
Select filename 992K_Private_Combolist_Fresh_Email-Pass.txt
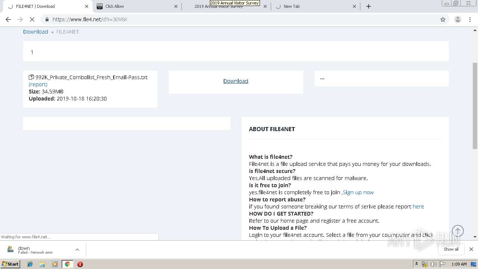tap(91, 77)
